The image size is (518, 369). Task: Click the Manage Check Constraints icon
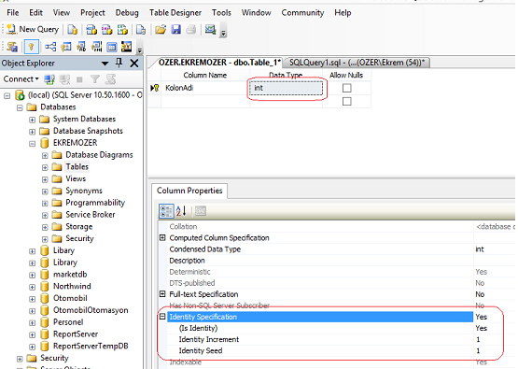[112, 47]
